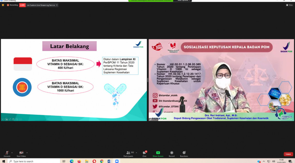This screenshot has width=295, height=163.
Task: Open the Reactions menu
Action: [184, 154]
